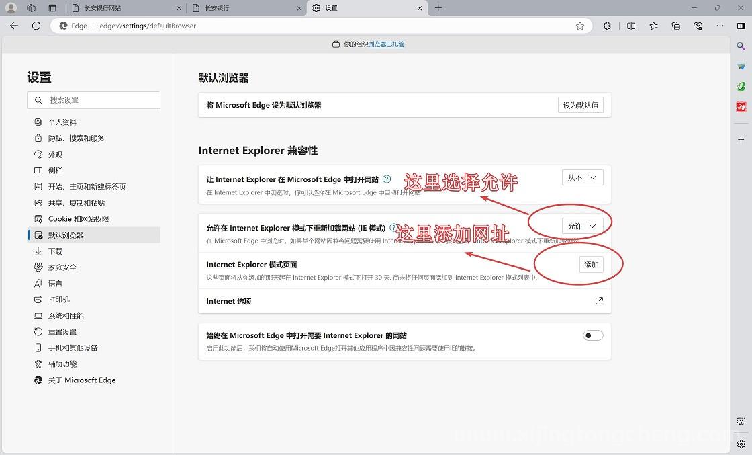Image resolution: width=752 pixels, height=455 pixels.
Task: Click the help icon beside 让 Internet Explorer 在 Microsoft Edge 中打开网站
Action: click(x=387, y=179)
